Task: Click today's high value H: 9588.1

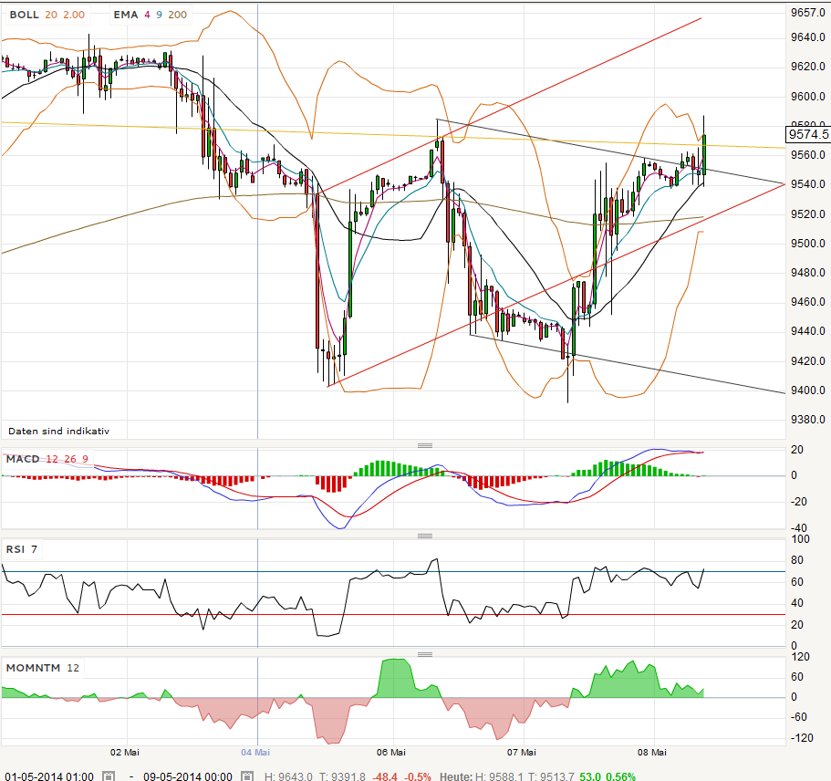Action: coord(500,776)
